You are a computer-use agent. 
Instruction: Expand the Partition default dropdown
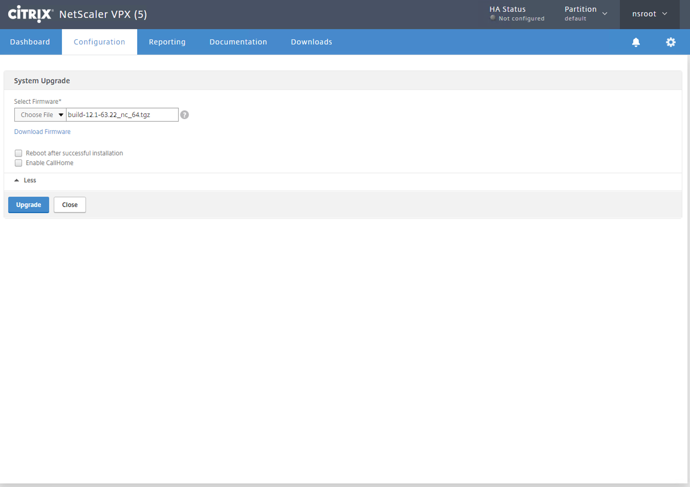[586, 14]
